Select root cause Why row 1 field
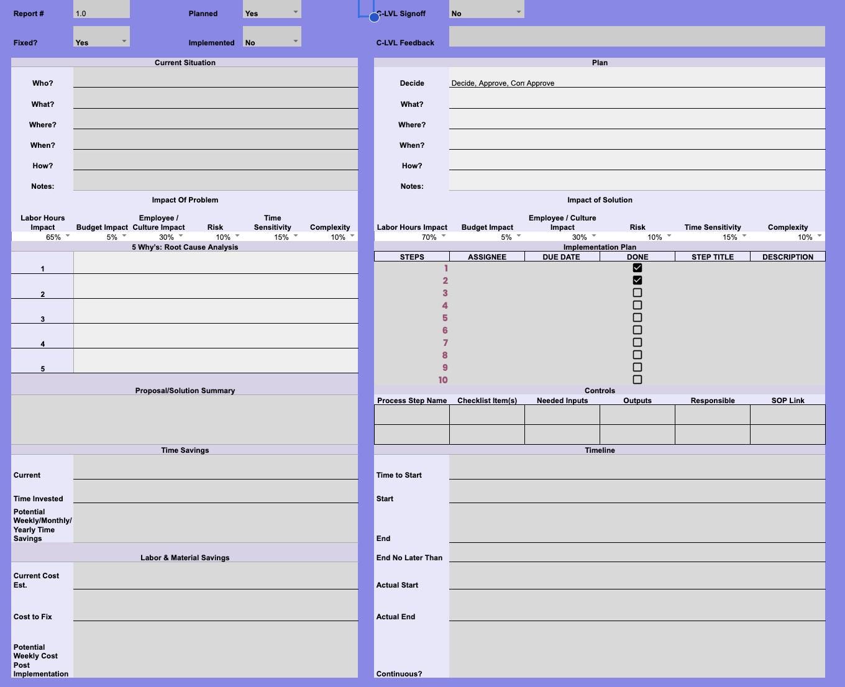The width and height of the screenshot is (845, 687). coord(216,262)
